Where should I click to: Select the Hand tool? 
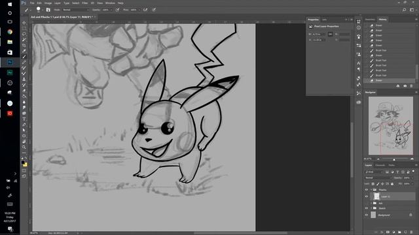(24, 141)
